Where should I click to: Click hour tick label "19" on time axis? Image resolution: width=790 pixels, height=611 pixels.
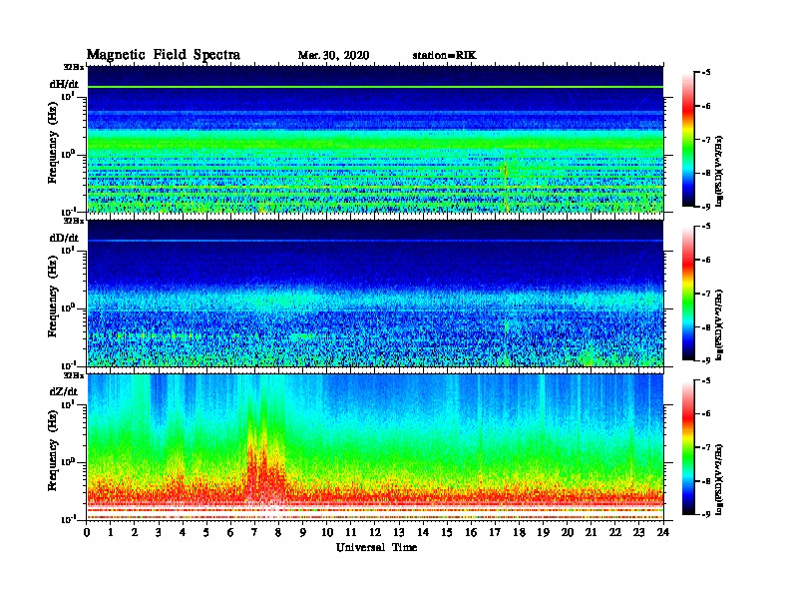pos(543,533)
